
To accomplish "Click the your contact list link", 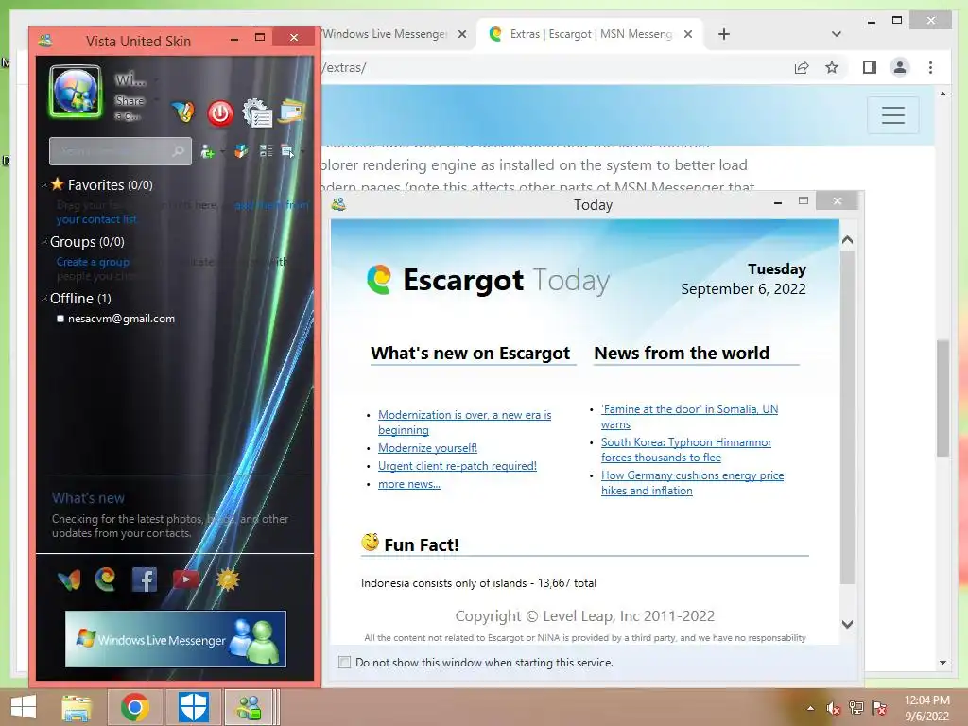I will coord(96,219).
